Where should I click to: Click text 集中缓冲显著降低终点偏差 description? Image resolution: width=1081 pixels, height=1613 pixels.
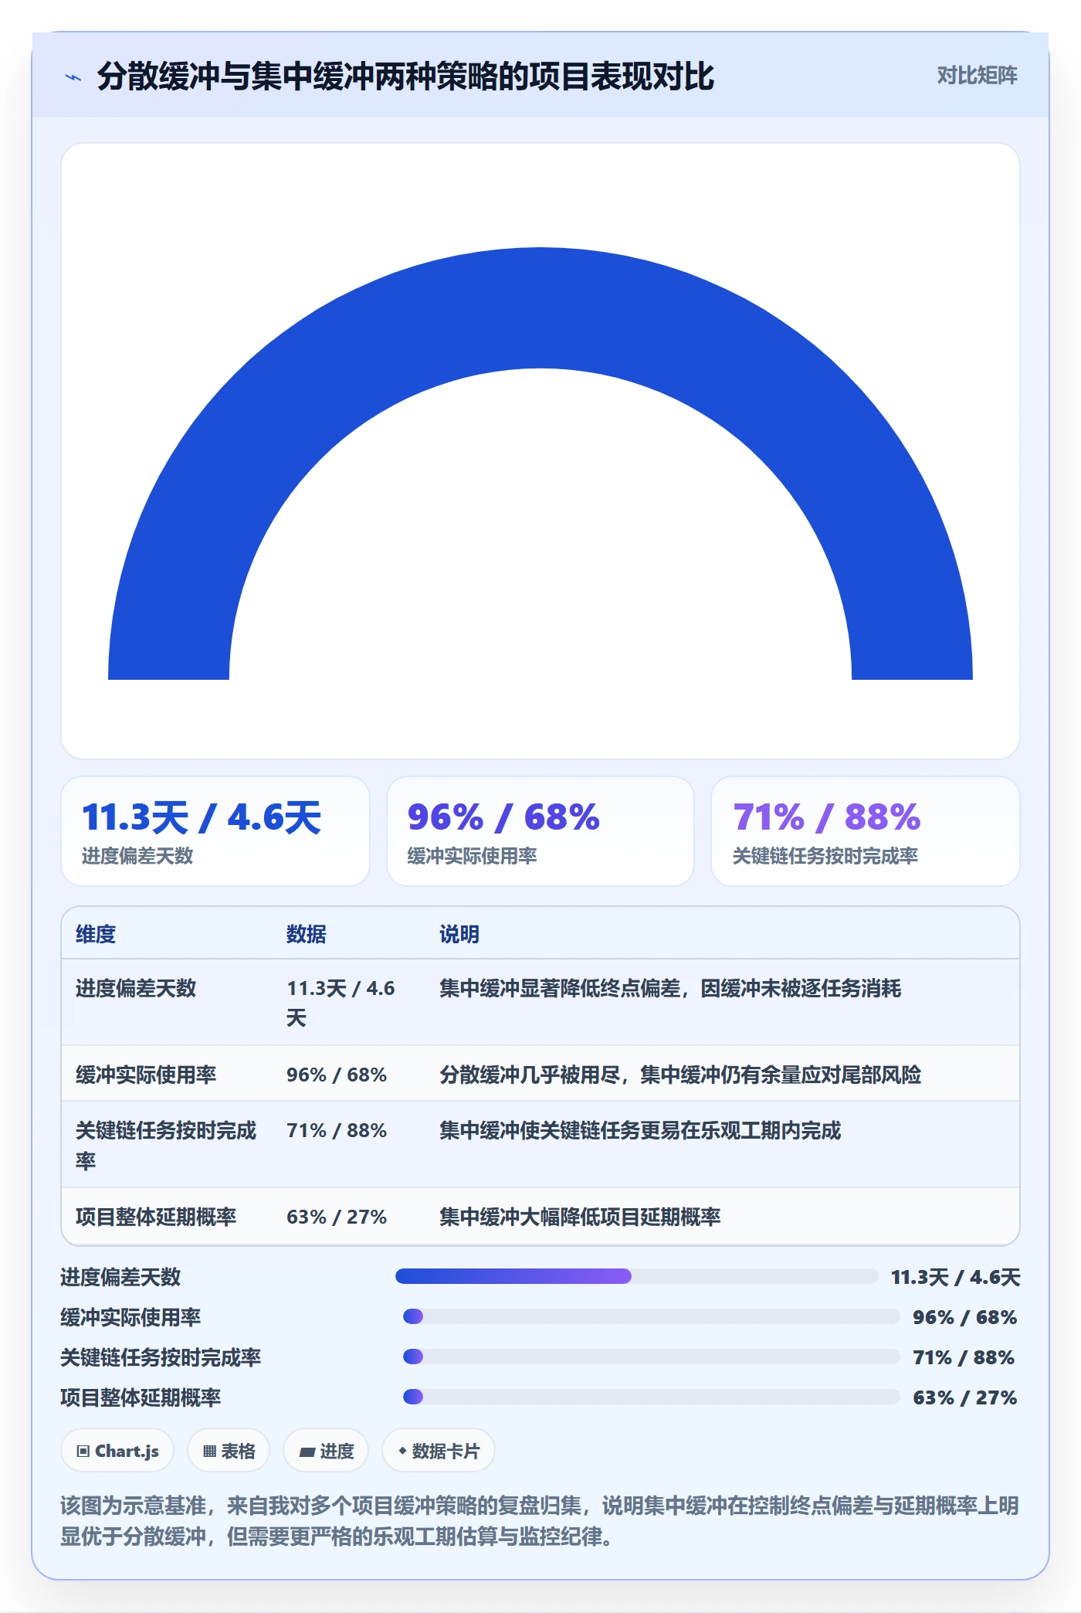(x=670, y=988)
